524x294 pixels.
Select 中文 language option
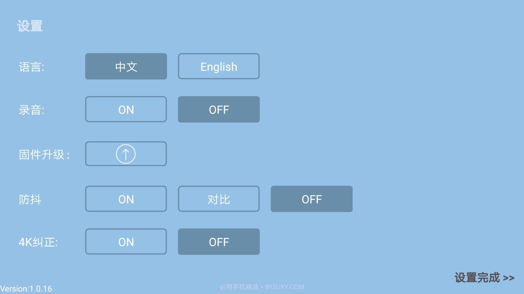point(126,67)
